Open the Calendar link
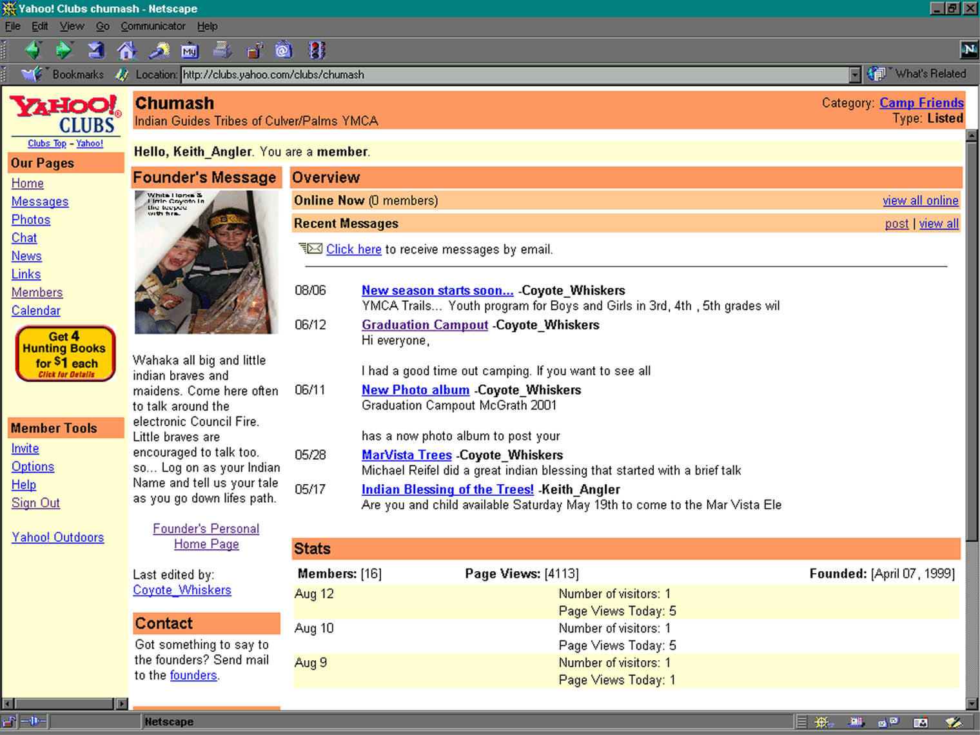This screenshot has height=735, width=980. 36,310
